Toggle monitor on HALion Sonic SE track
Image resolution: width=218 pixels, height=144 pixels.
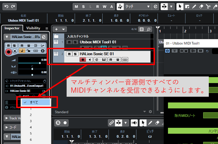click(x=90, y=60)
